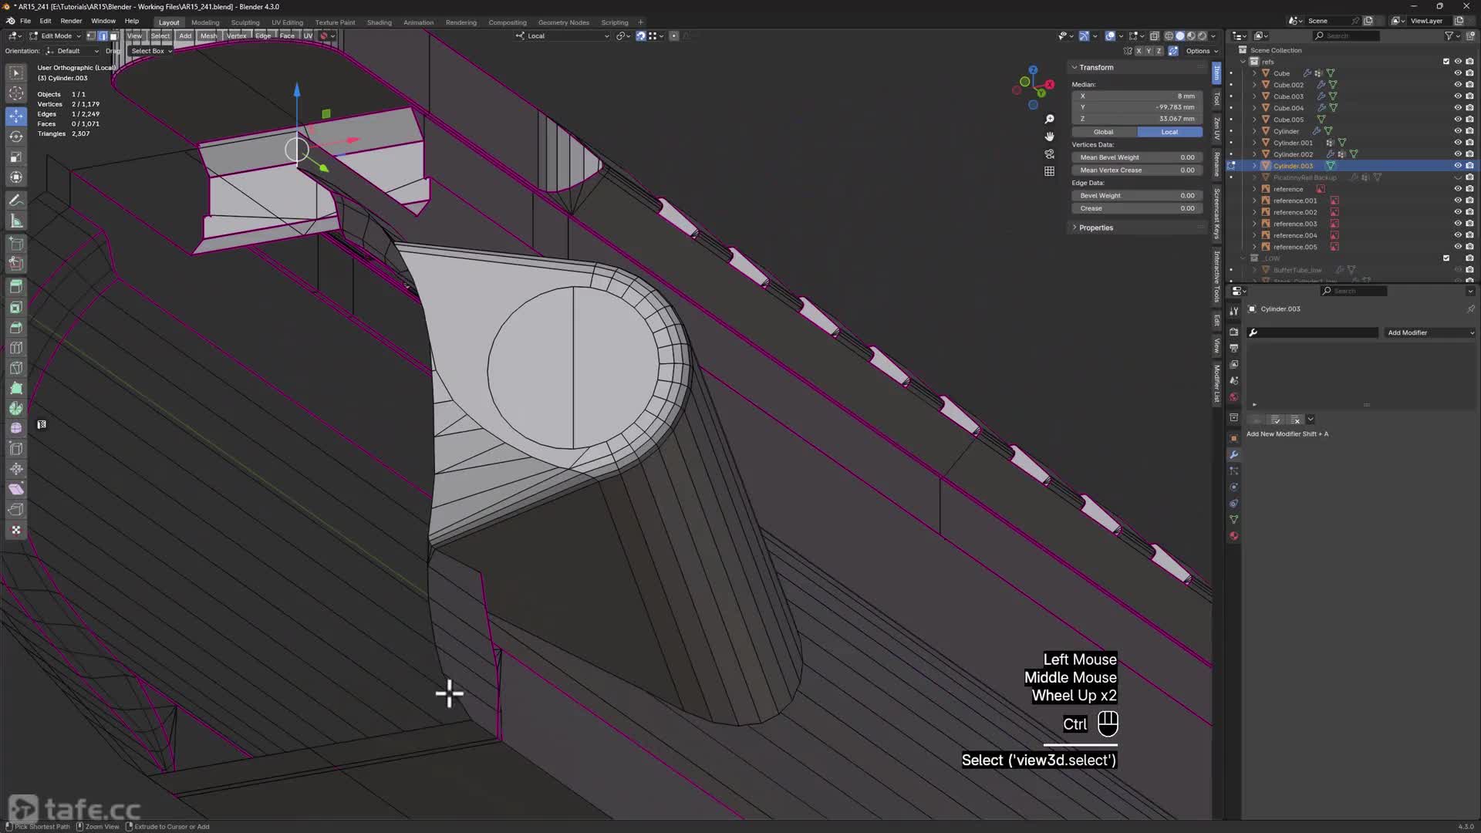Screen dimensions: 1481x833
Task: Open the Options dropdown
Action: pos(1201,51)
